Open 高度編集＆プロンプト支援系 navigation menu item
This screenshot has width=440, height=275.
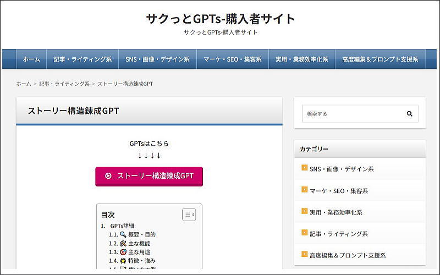point(380,59)
